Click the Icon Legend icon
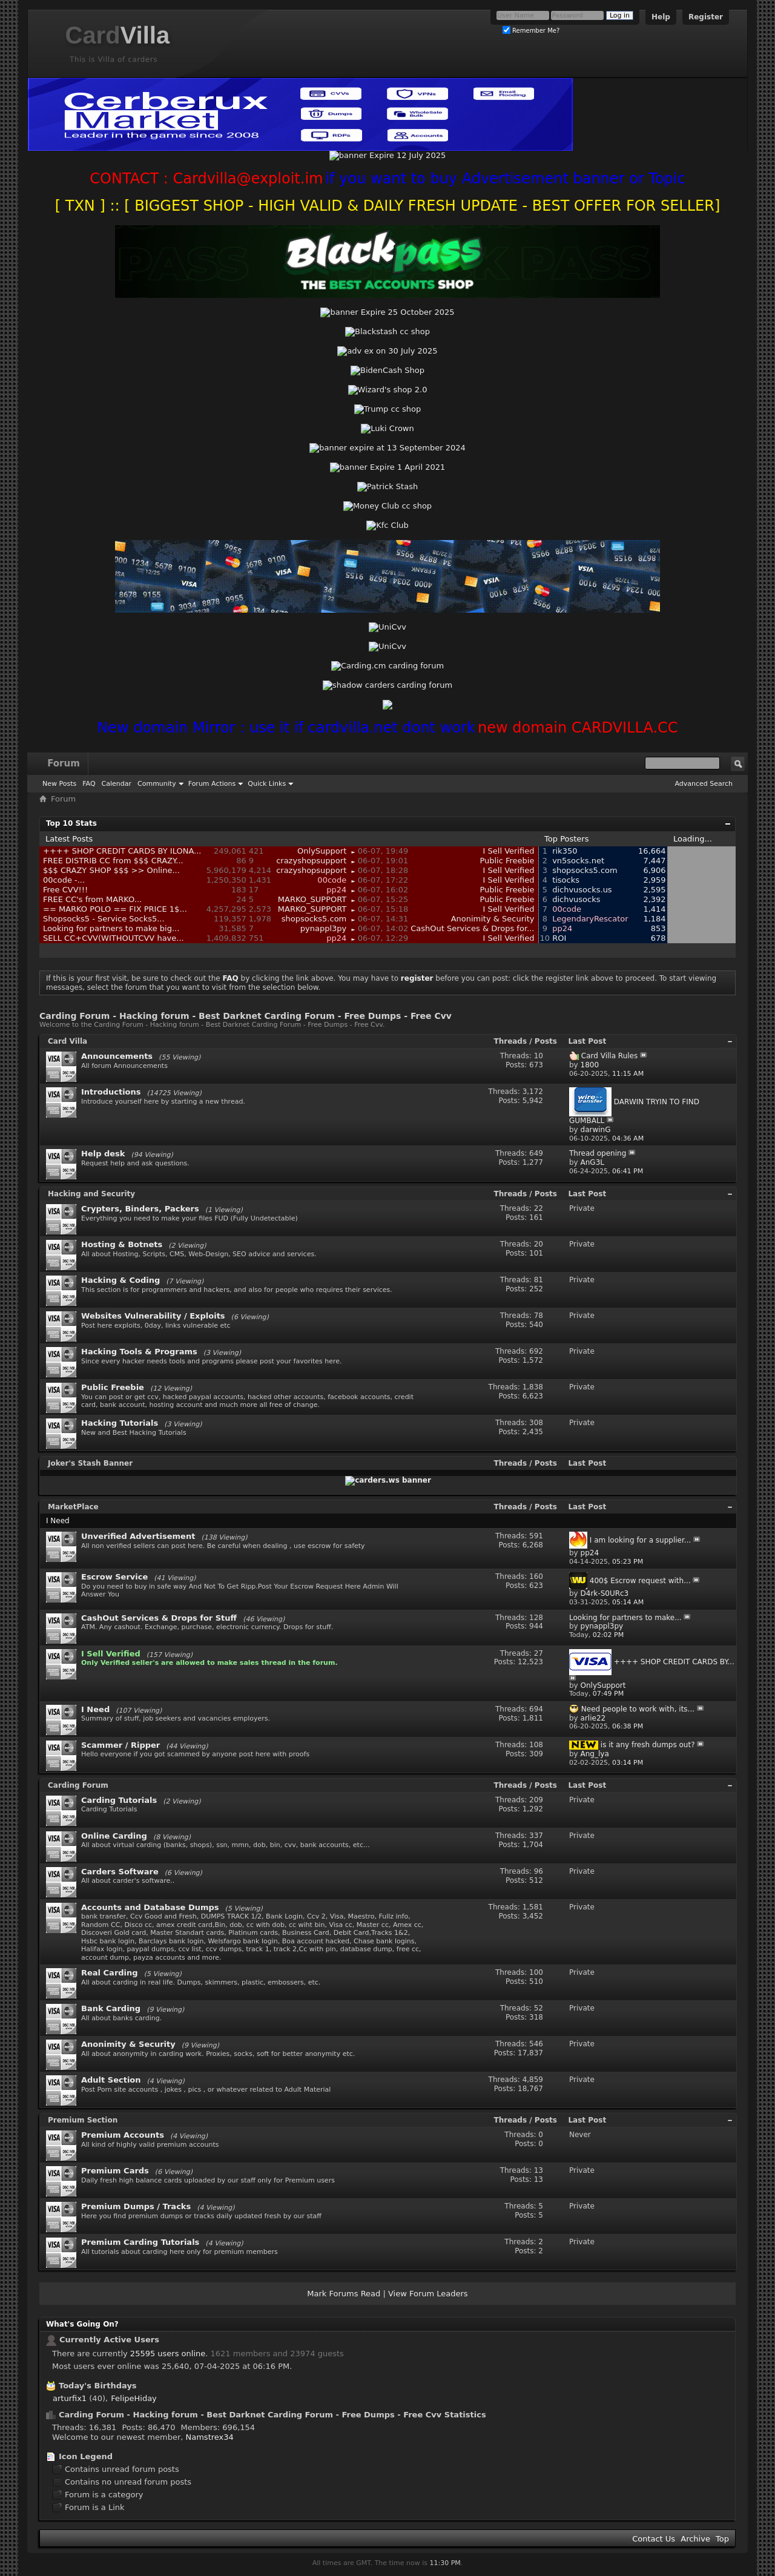Viewport: 775px width, 2576px height. [51, 2456]
